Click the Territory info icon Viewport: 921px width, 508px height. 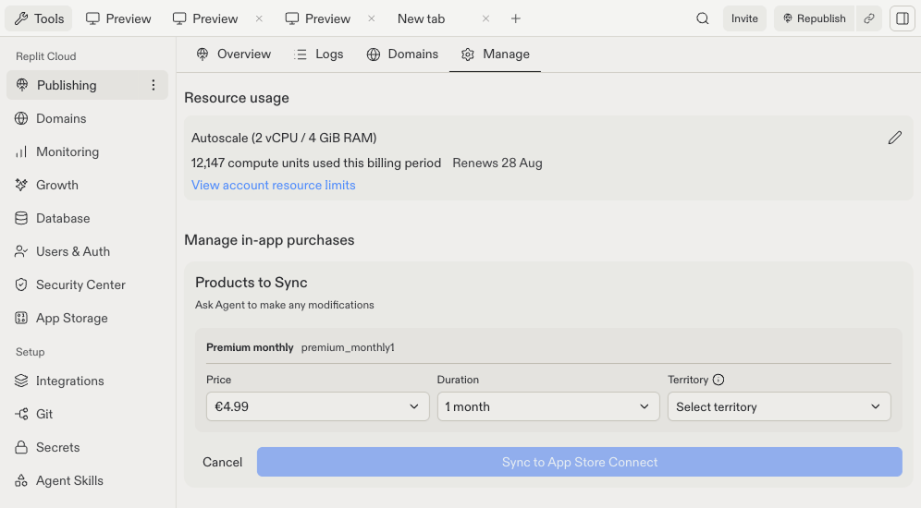(718, 380)
